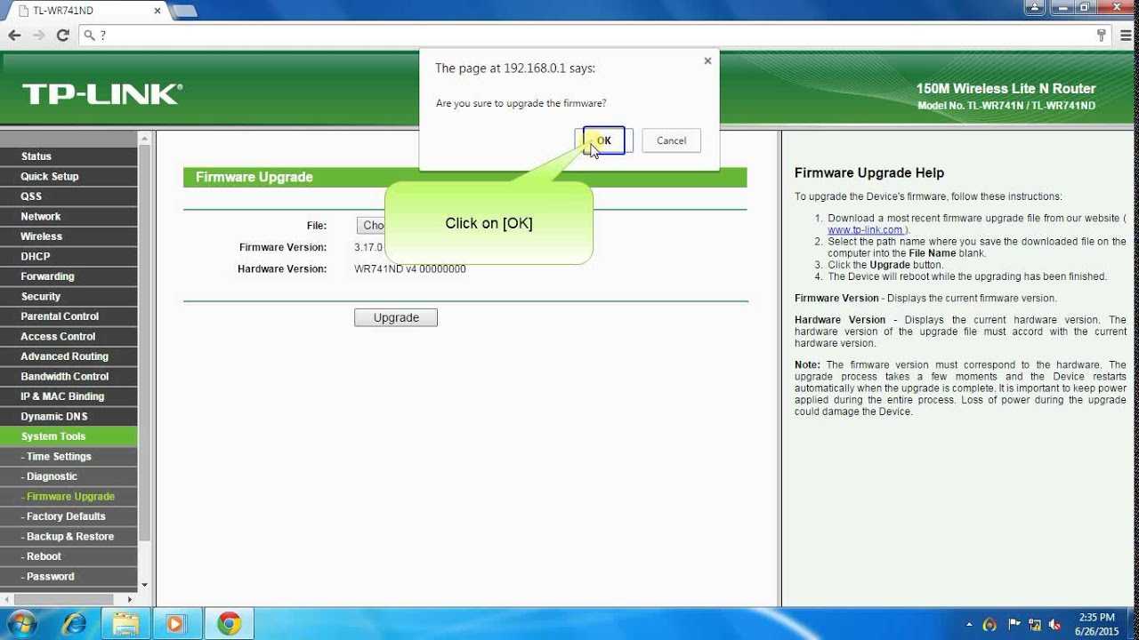Click the sidebar horizontal scroll left arrow

point(5,600)
